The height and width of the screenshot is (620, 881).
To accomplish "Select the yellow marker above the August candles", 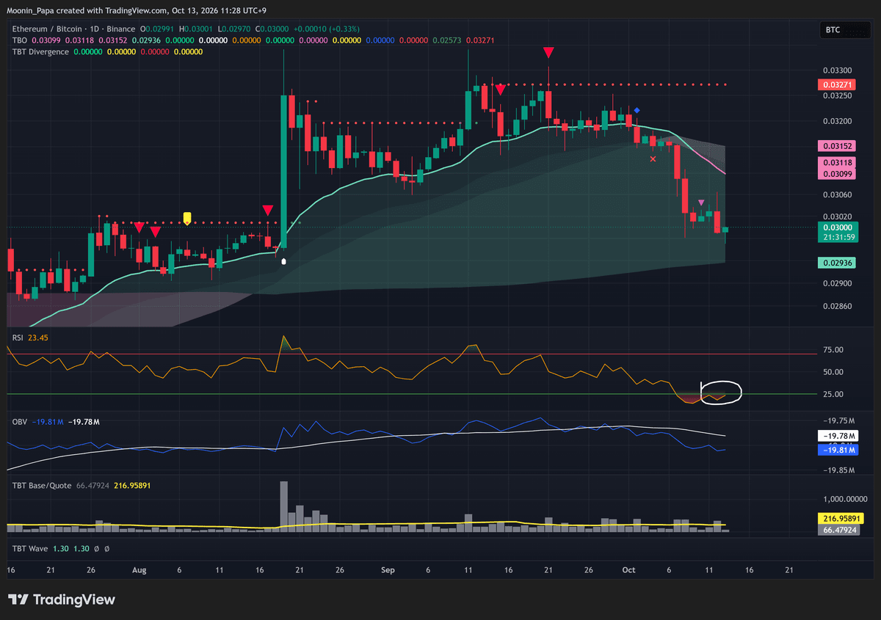I will [x=187, y=217].
